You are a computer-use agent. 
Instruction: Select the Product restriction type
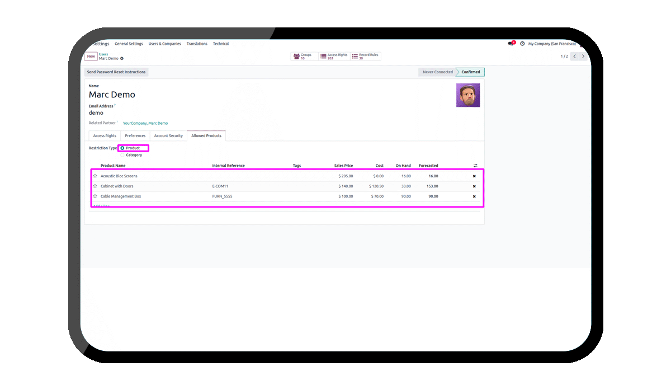pos(122,148)
